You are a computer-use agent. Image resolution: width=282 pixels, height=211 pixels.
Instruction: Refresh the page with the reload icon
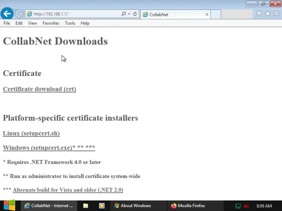(x=135, y=14)
